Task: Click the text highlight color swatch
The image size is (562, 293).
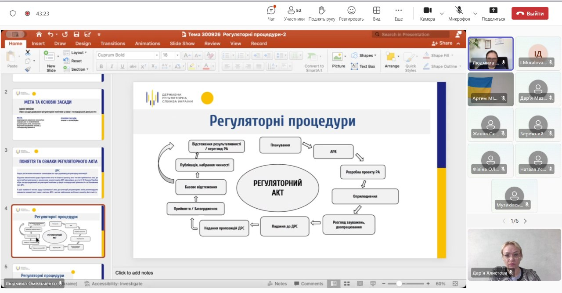Action: pyautogui.click(x=191, y=67)
